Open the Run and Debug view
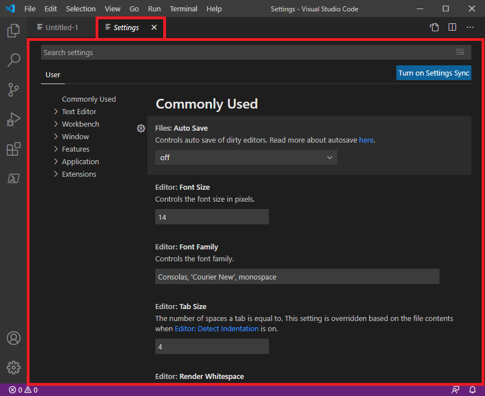Viewport: 485px width, 396px height. (x=13, y=119)
